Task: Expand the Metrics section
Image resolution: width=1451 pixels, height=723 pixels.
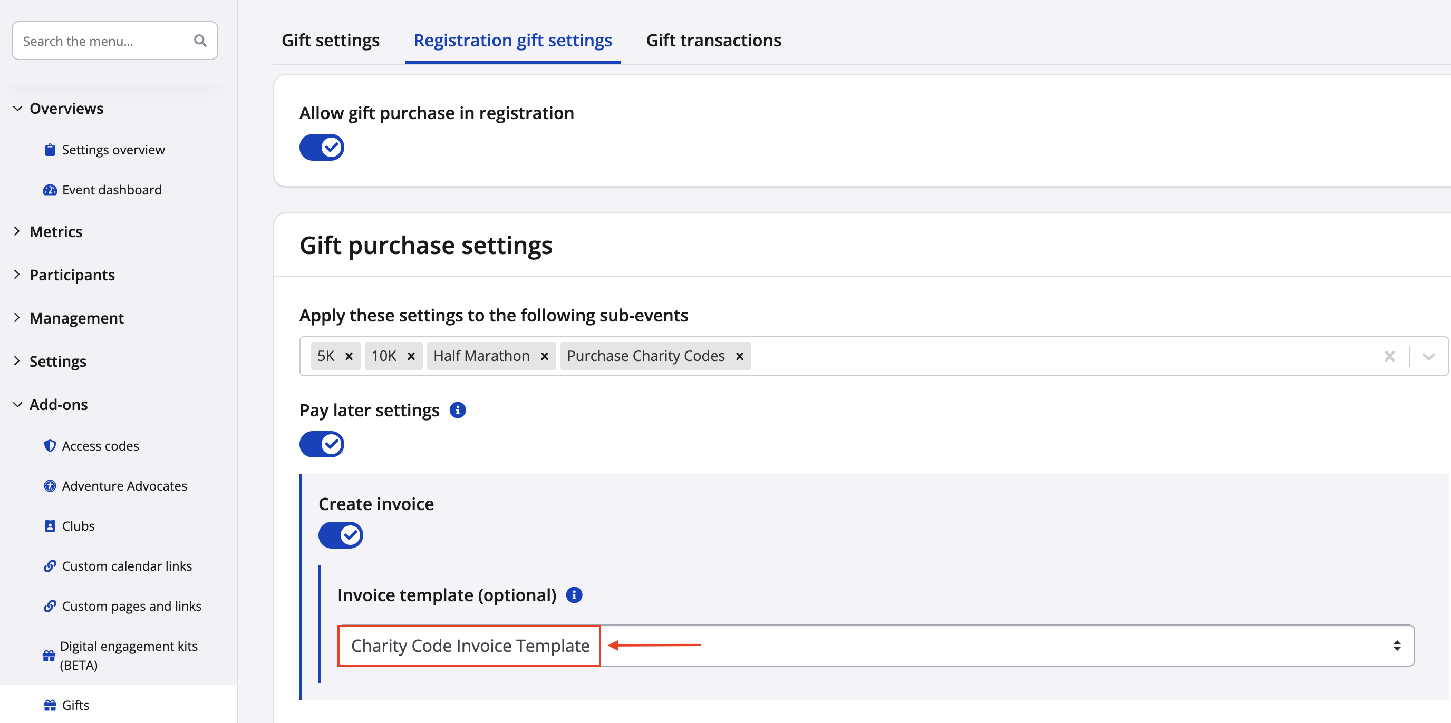Action: (x=56, y=231)
